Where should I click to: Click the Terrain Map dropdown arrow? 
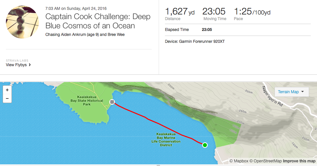click(303, 92)
